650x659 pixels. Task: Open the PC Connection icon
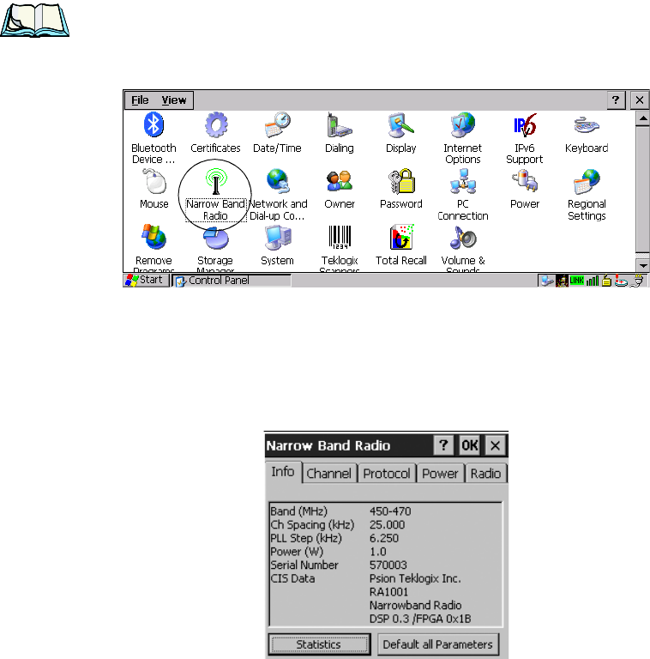click(463, 181)
